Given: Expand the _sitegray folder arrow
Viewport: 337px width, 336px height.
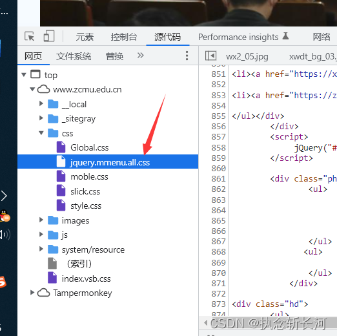Looking at the screenshot, I should tap(41, 118).
